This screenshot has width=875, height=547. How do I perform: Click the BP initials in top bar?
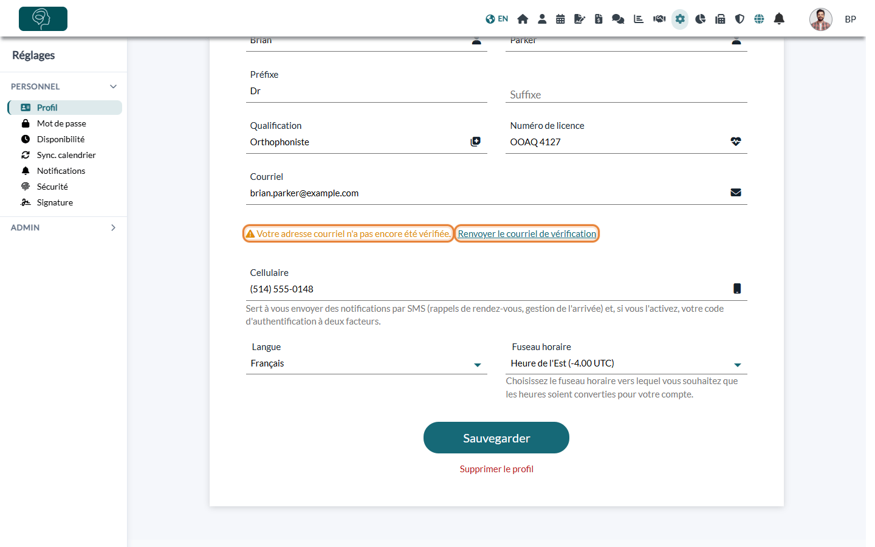(x=851, y=19)
